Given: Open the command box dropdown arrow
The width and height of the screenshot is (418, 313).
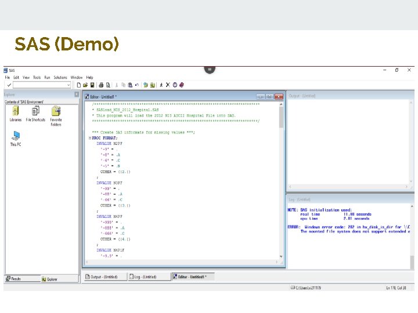Looking at the screenshot, I should coord(69,85).
